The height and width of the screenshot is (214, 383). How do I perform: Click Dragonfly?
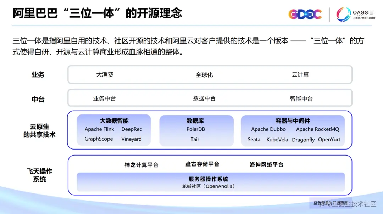coord(303,140)
